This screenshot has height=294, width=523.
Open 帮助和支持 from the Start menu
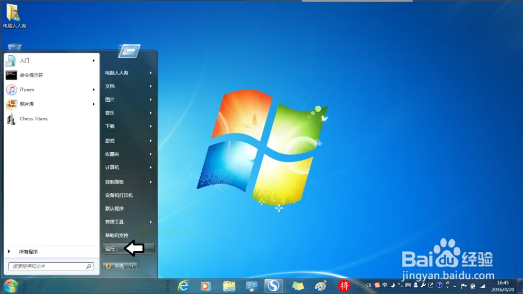pyautogui.click(x=117, y=236)
